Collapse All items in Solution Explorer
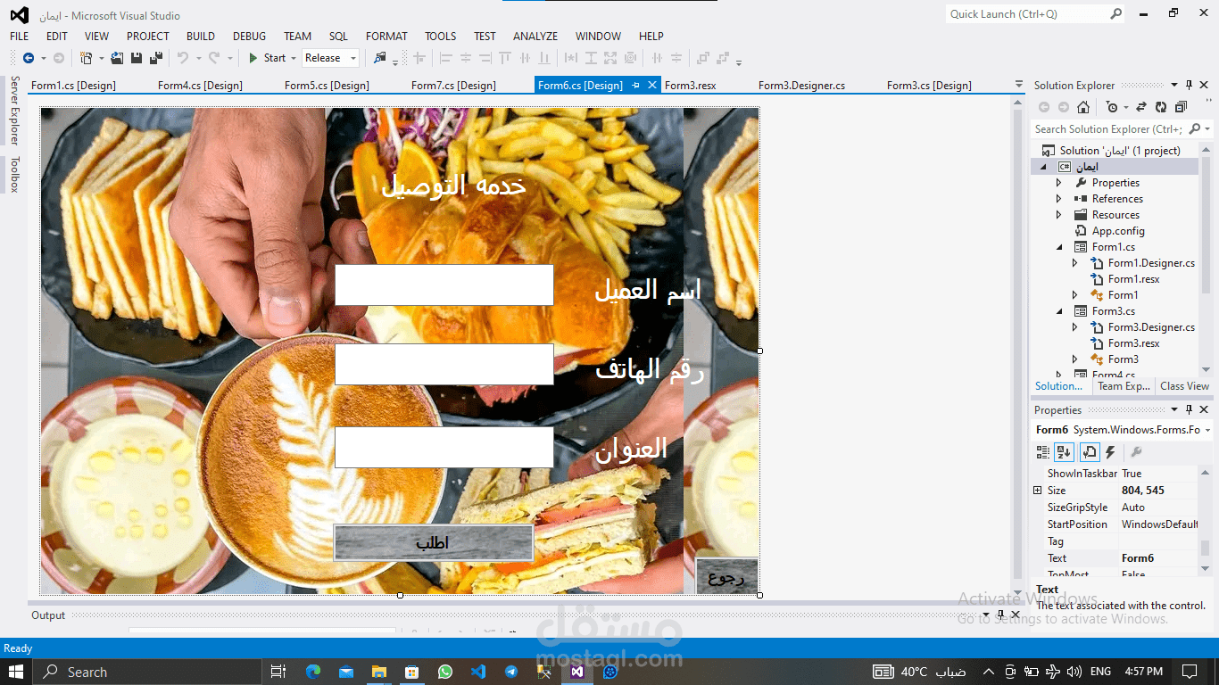Image resolution: width=1219 pixels, height=685 pixels. pyautogui.click(x=1181, y=107)
